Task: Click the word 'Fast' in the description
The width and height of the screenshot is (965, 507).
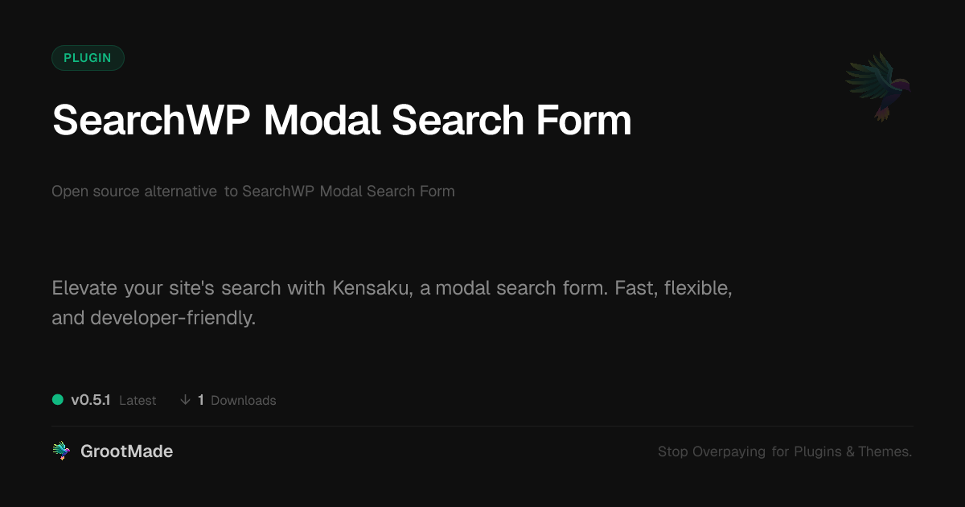Action: point(633,288)
